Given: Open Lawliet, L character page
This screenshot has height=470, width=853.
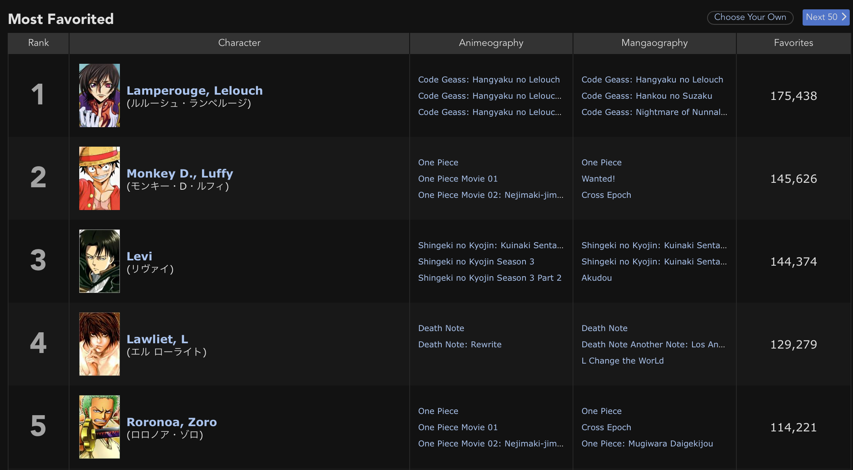Looking at the screenshot, I should click(x=157, y=339).
